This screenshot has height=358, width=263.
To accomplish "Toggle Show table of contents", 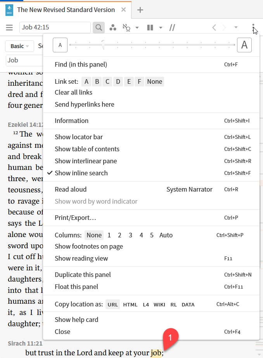I will tap(151, 149).
